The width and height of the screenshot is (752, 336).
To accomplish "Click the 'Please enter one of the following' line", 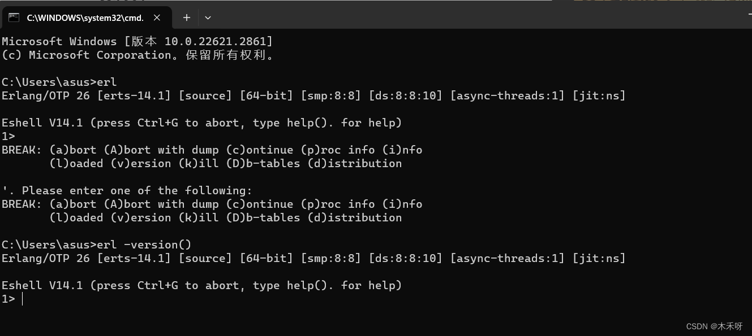I will click(127, 190).
